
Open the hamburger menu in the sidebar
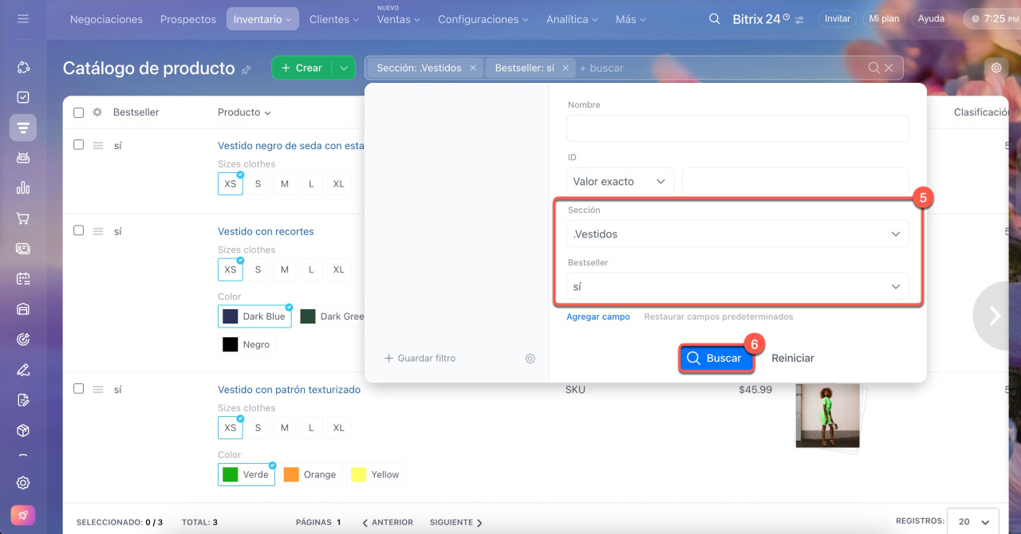[x=22, y=18]
